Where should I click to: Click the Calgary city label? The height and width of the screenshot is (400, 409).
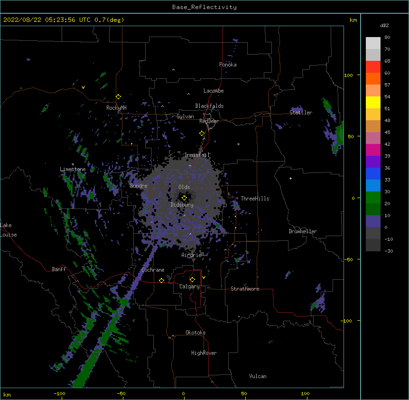click(x=189, y=286)
